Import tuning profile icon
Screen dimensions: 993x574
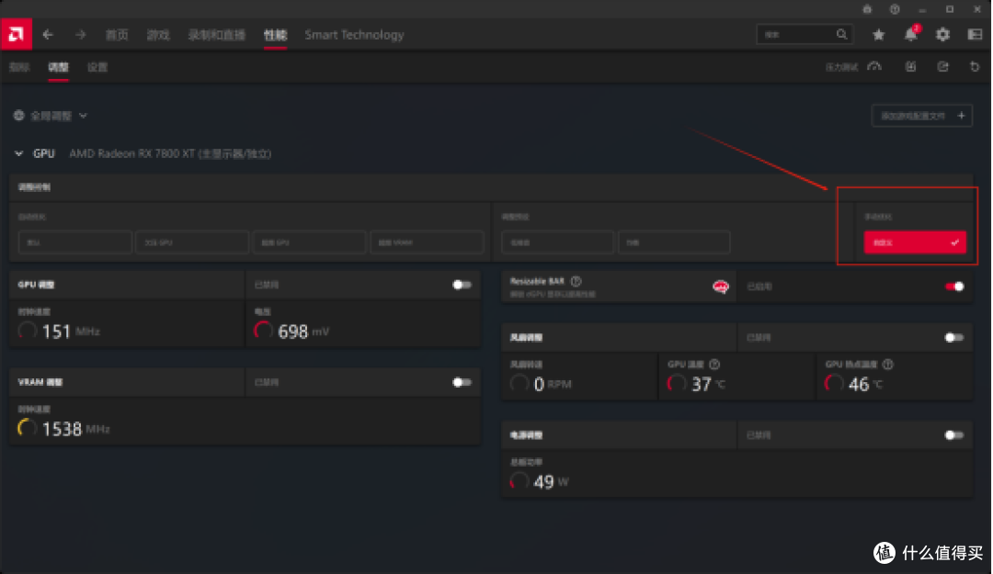910,66
